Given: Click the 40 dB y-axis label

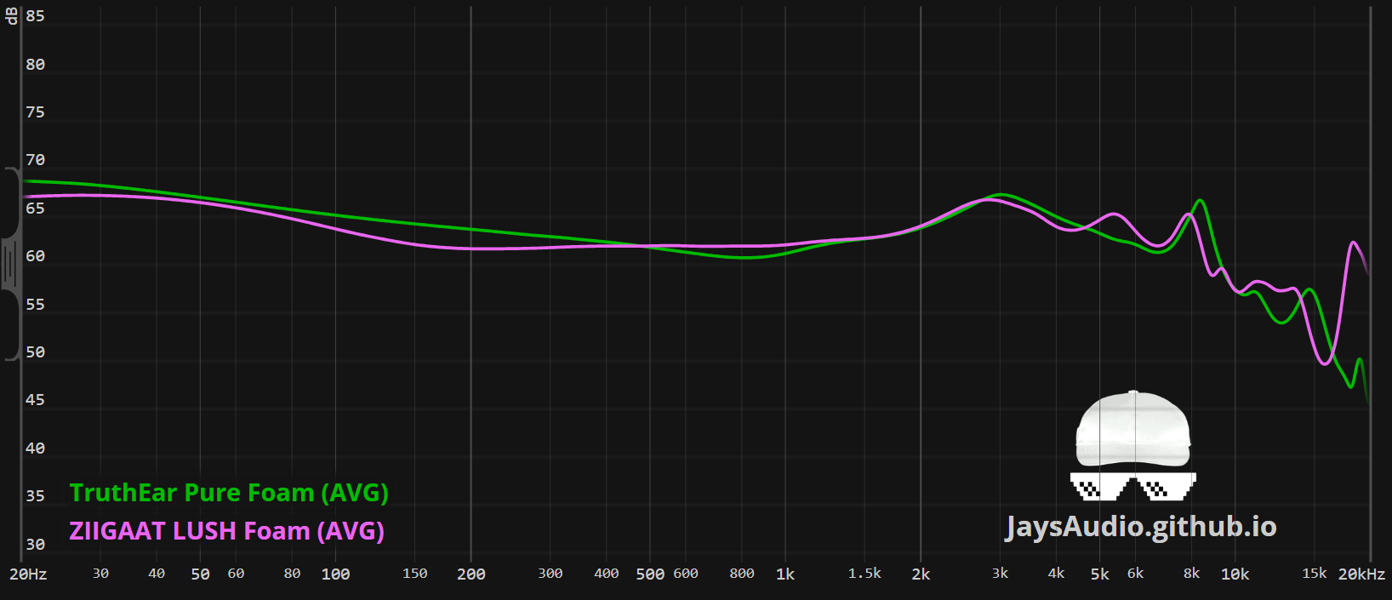Looking at the screenshot, I should 35,449.
